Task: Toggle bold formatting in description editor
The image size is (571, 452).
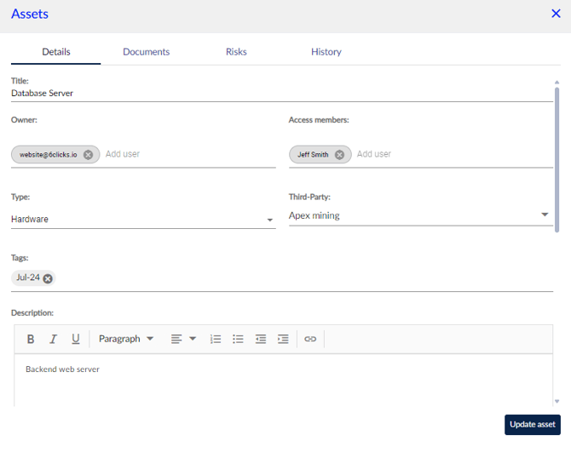Action: click(x=31, y=339)
